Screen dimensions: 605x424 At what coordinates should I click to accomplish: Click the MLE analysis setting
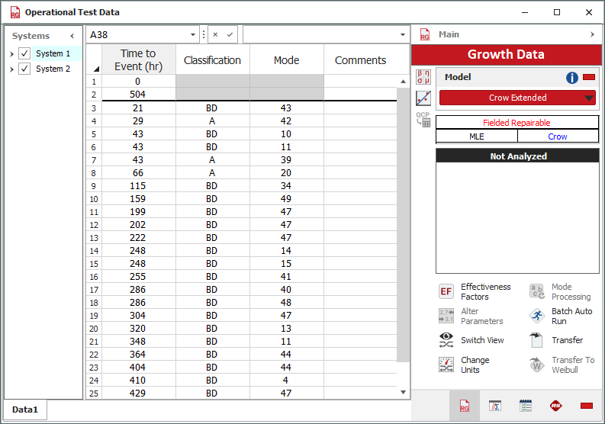tap(476, 137)
